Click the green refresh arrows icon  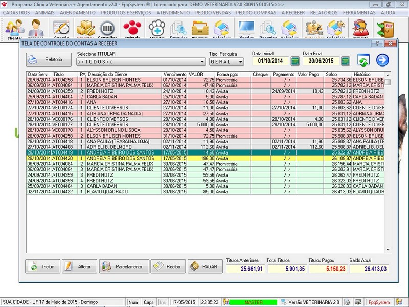(x=363, y=60)
